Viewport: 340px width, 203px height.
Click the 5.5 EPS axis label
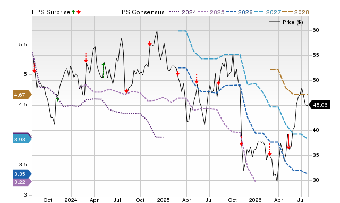pos(23,45)
